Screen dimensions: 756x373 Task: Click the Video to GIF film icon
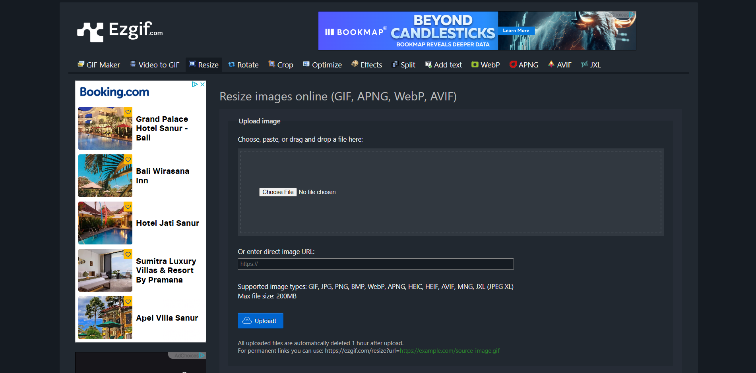[133, 64]
